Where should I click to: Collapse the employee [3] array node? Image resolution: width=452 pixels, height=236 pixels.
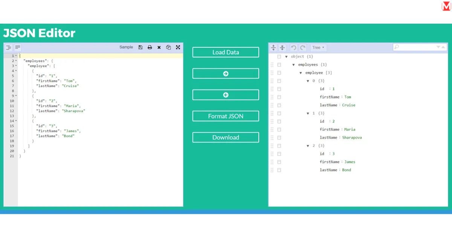(301, 73)
